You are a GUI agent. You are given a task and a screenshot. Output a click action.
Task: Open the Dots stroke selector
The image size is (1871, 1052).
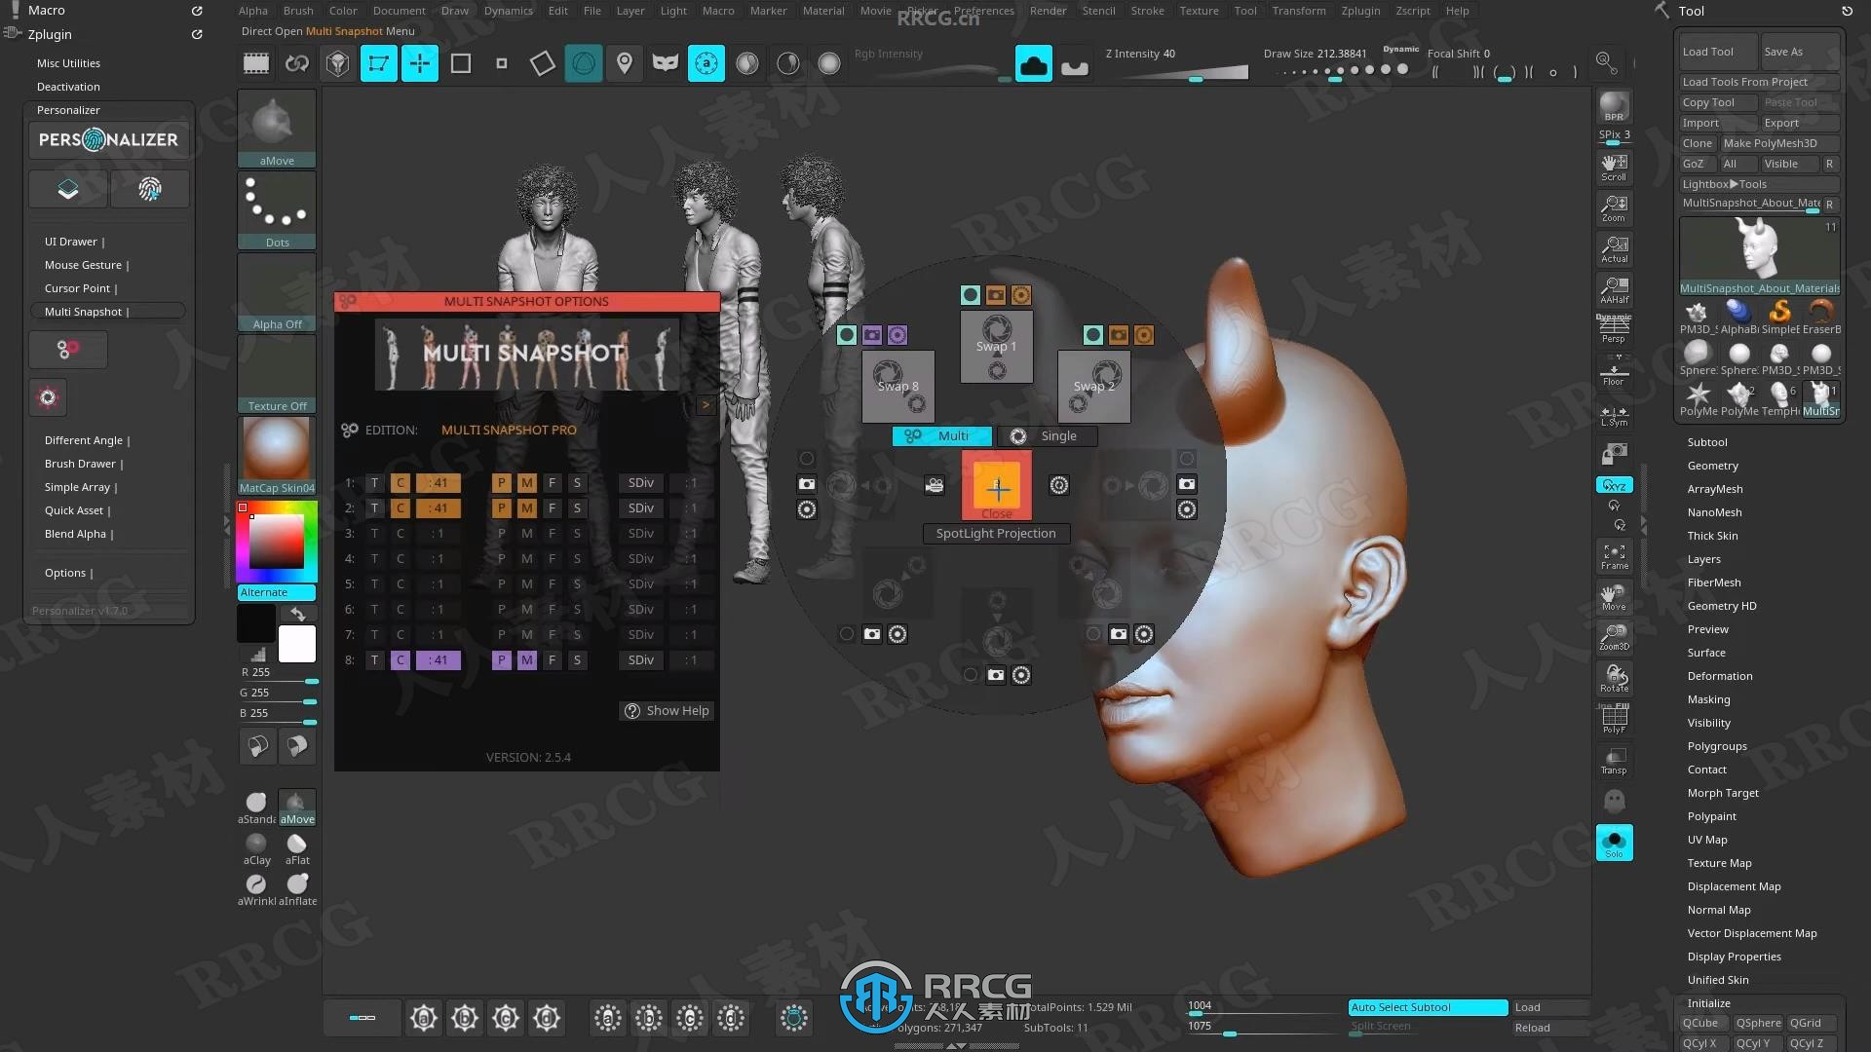tap(277, 210)
